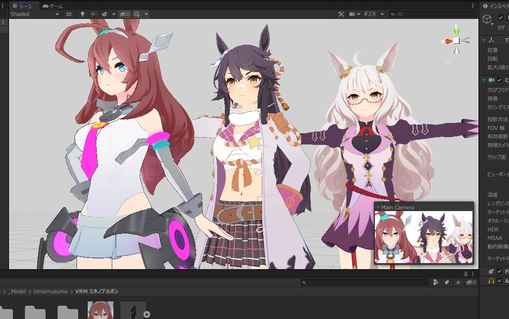
Task: Open search by type filter icon
Action: coord(435,282)
